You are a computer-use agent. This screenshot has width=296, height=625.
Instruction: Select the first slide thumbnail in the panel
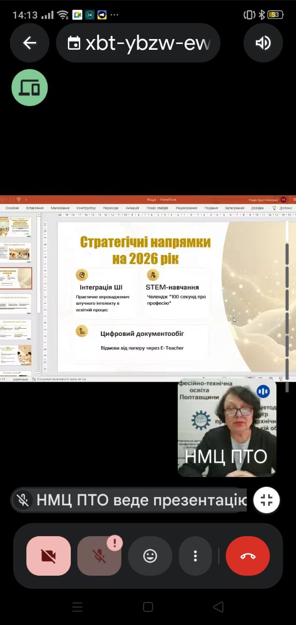[18, 227]
